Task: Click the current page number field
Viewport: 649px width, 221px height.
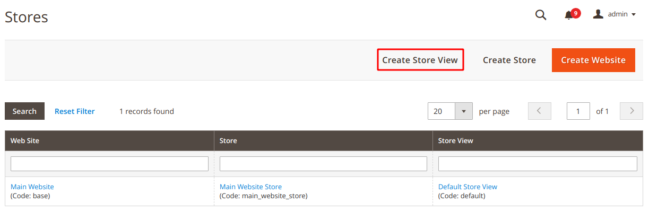Action: (x=578, y=111)
